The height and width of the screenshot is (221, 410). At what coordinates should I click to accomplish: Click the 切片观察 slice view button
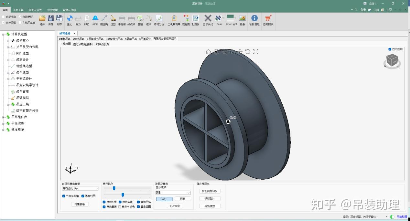coord(175,206)
